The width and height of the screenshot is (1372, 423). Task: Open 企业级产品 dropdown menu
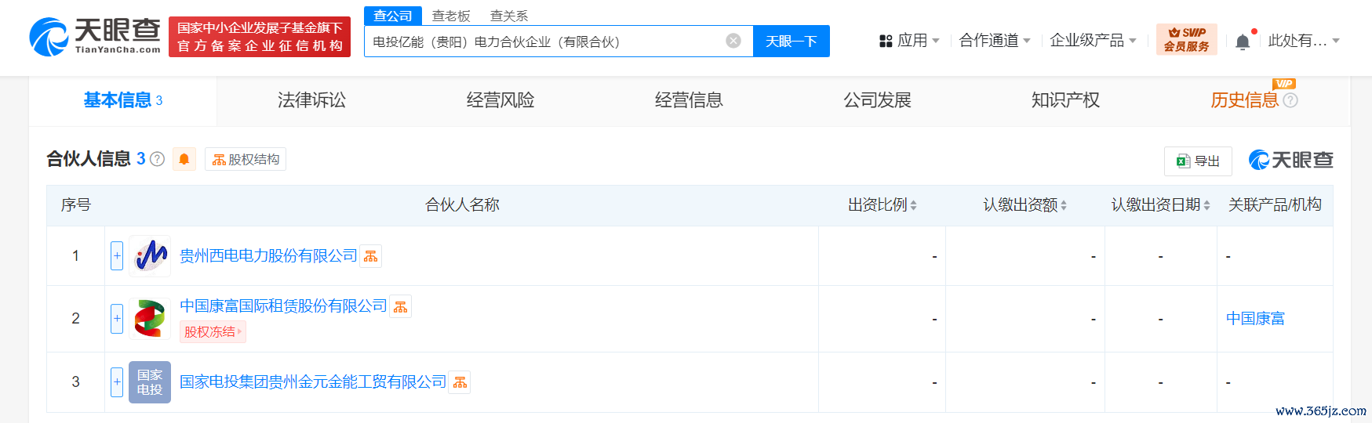pyautogui.click(x=1093, y=41)
